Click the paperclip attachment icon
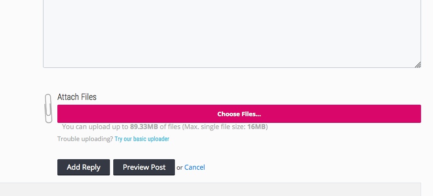The width and height of the screenshot is (433, 196). coord(48,109)
